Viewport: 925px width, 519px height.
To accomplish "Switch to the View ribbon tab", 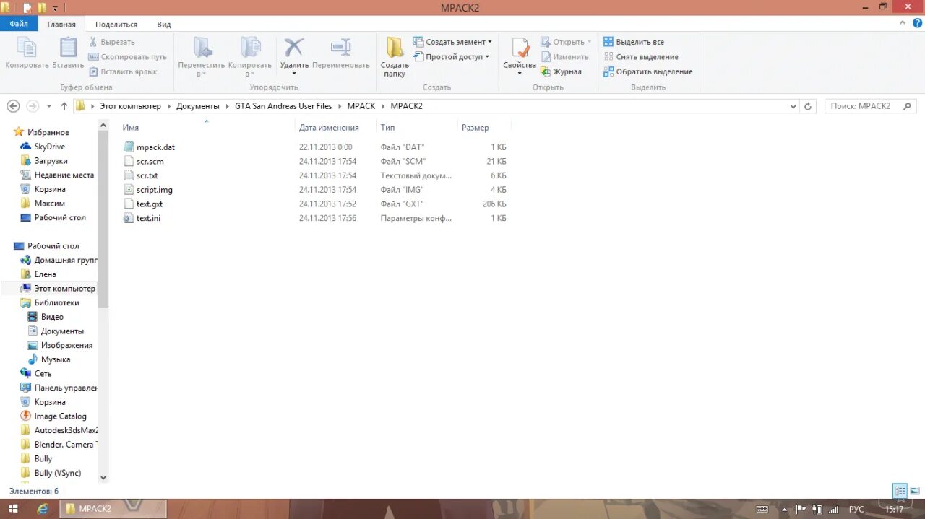I will [164, 24].
